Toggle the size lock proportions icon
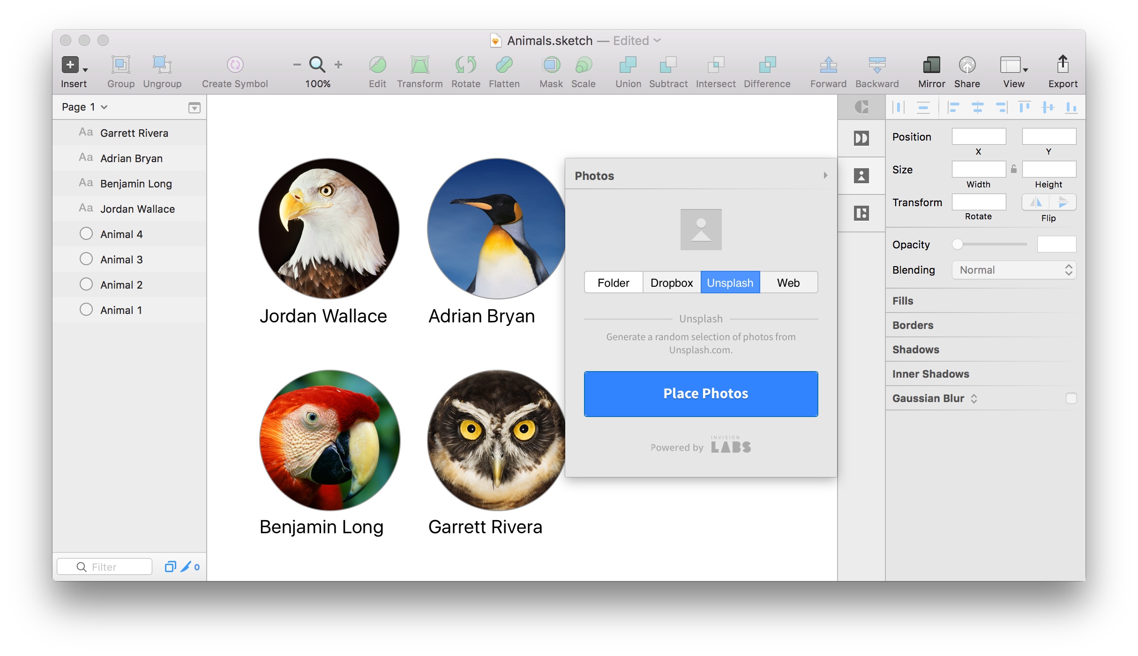Image resolution: width=1138 pixels, height=656 pixels. click(x=1014, y=169)
